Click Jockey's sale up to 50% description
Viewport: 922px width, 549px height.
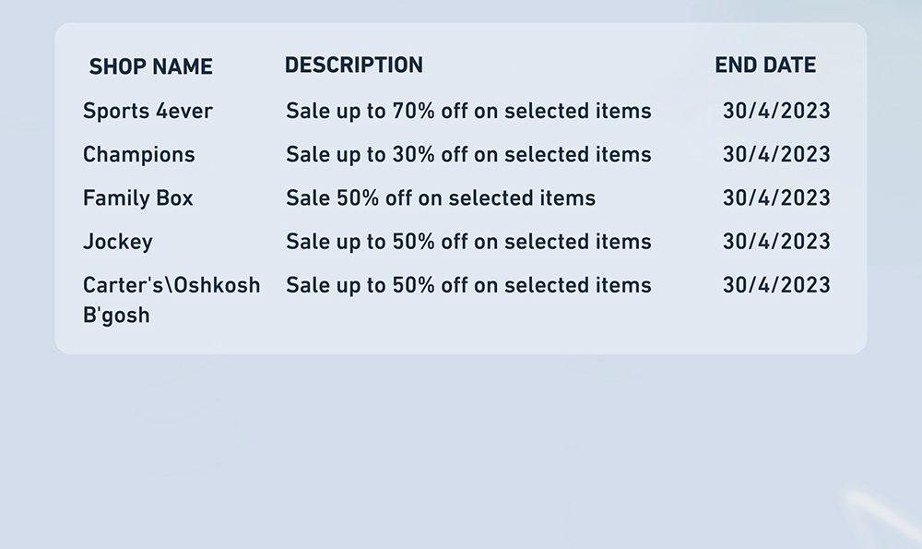[x=468, y=241]
